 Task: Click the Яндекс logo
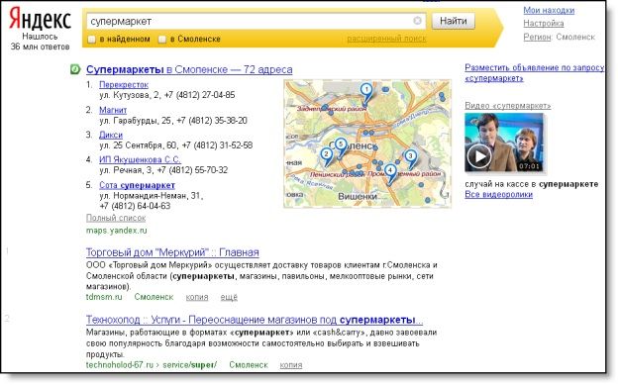click(40, 19)
